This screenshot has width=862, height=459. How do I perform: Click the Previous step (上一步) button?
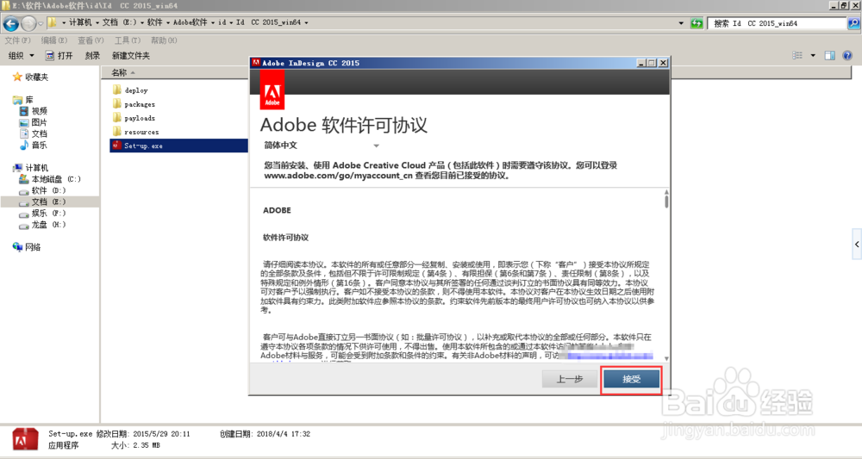pyautogui.click(x=570, y=379)
